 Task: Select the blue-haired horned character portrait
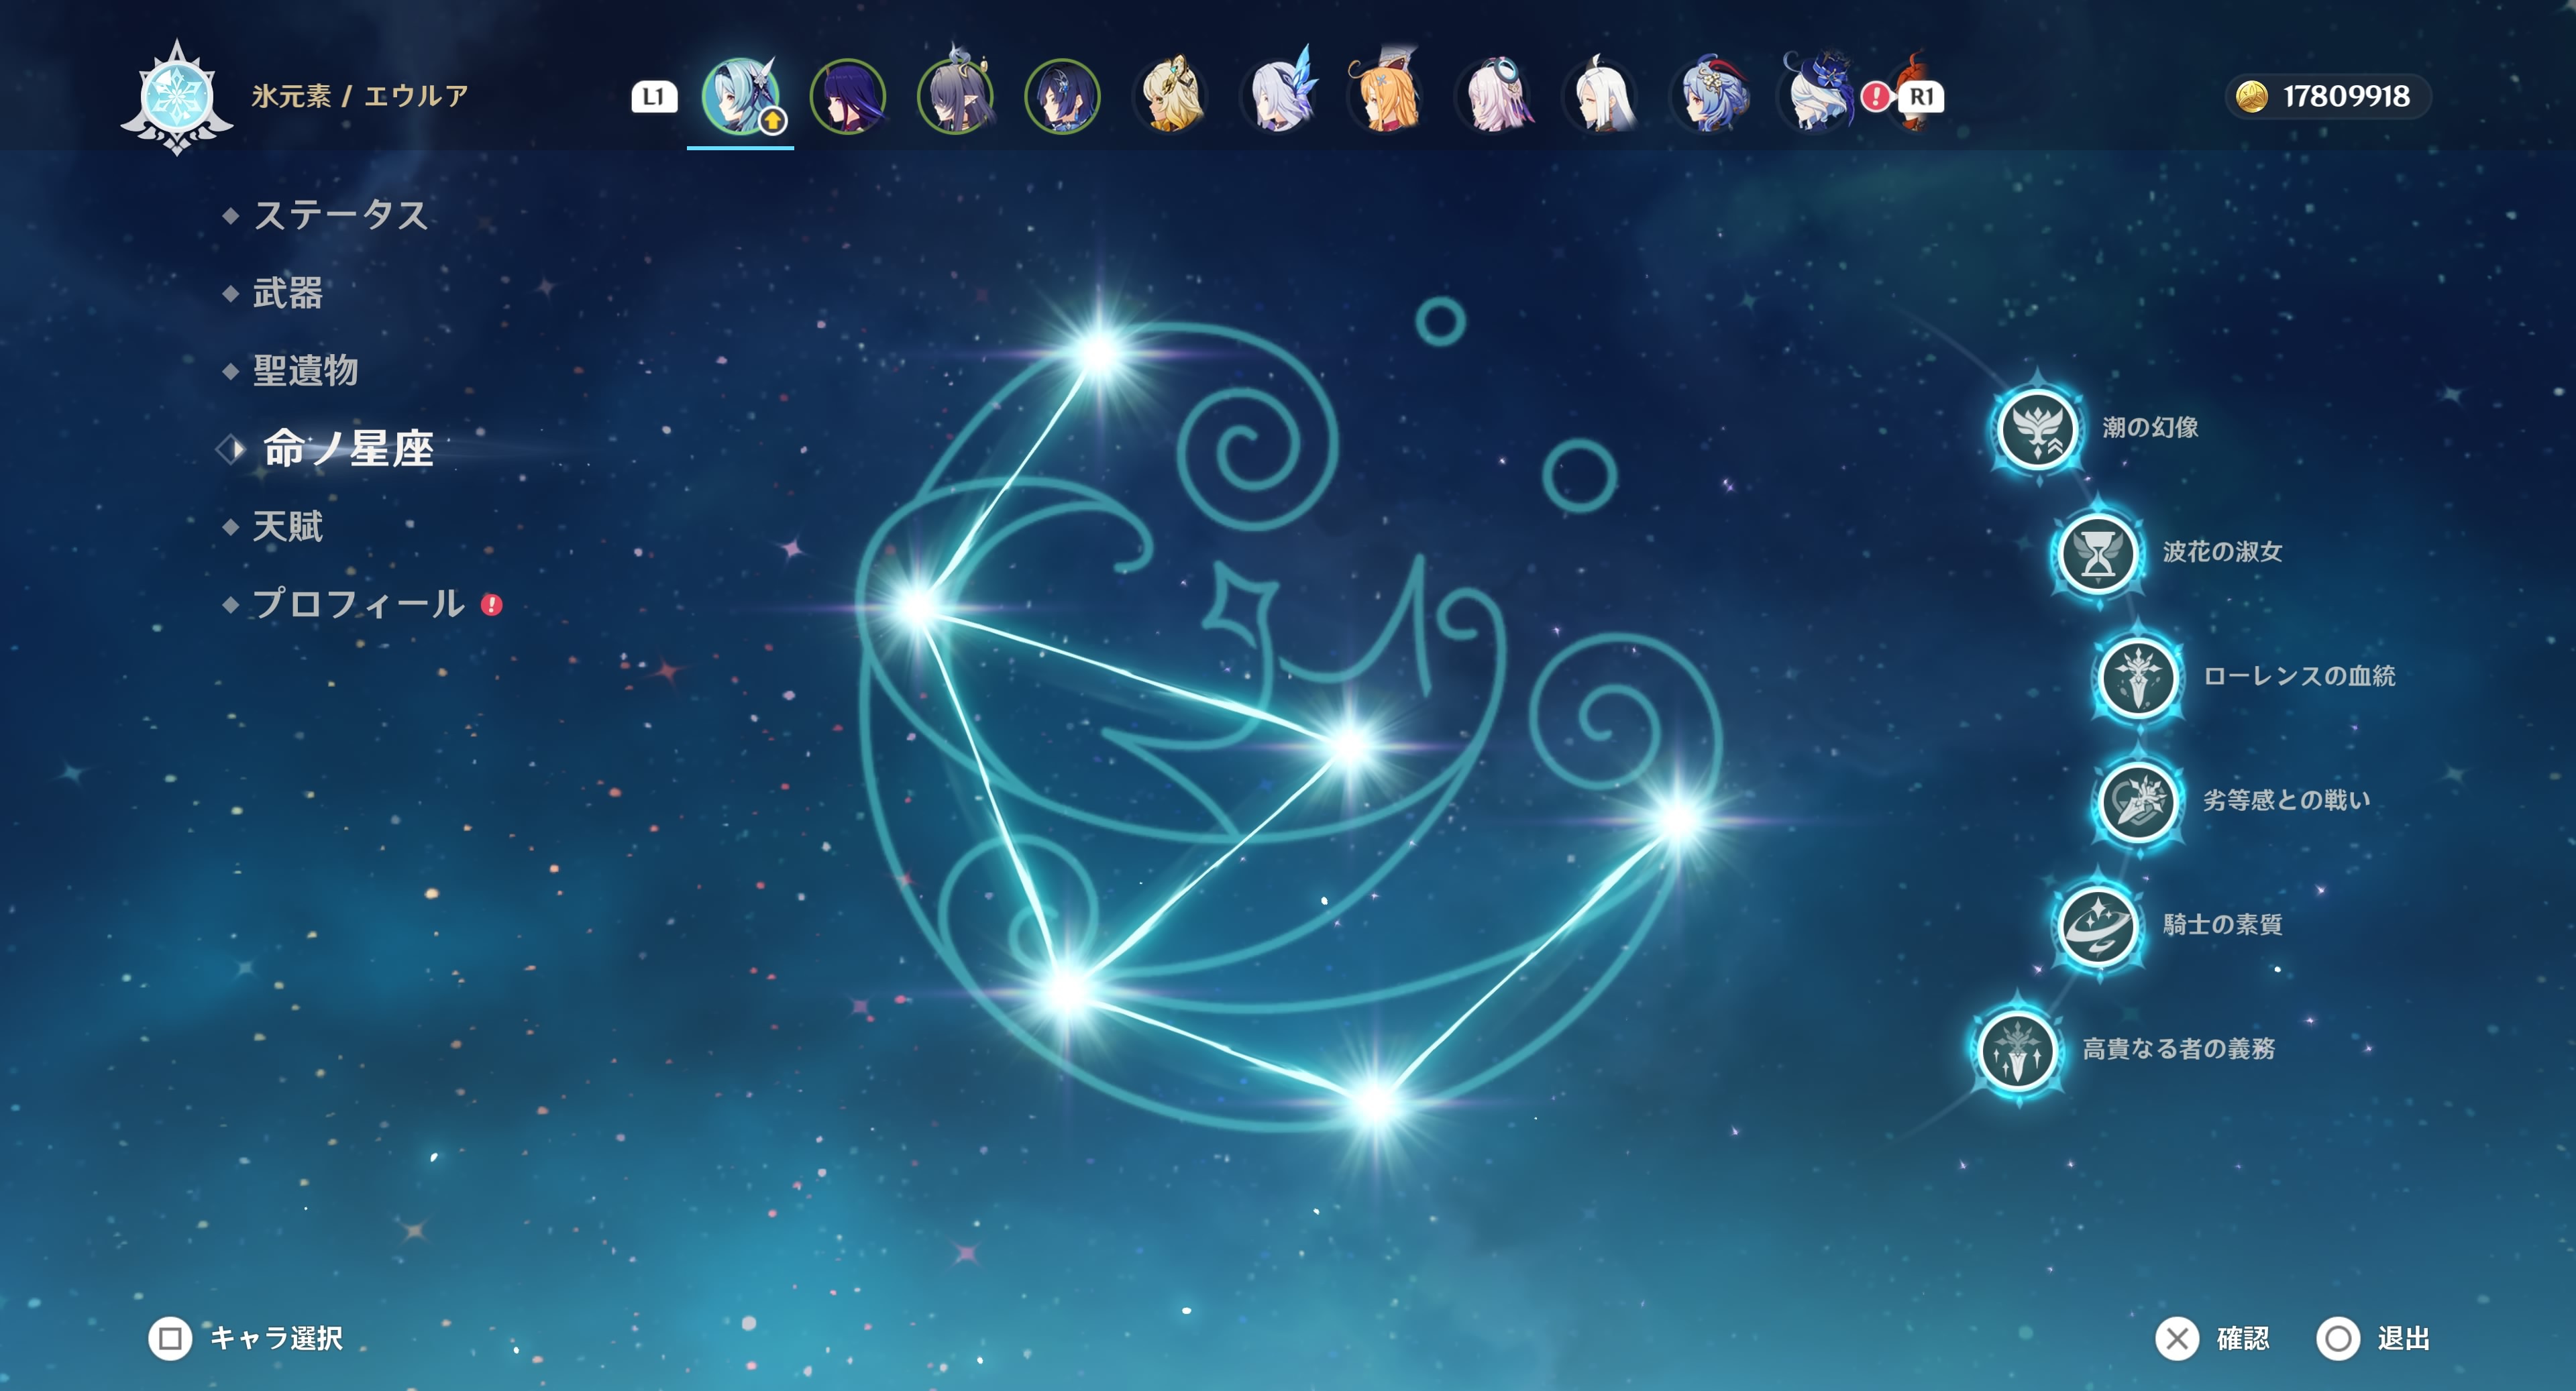coord(1710,97)
